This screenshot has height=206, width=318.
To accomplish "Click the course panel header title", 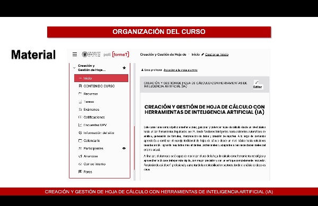I will click(195, 85).
